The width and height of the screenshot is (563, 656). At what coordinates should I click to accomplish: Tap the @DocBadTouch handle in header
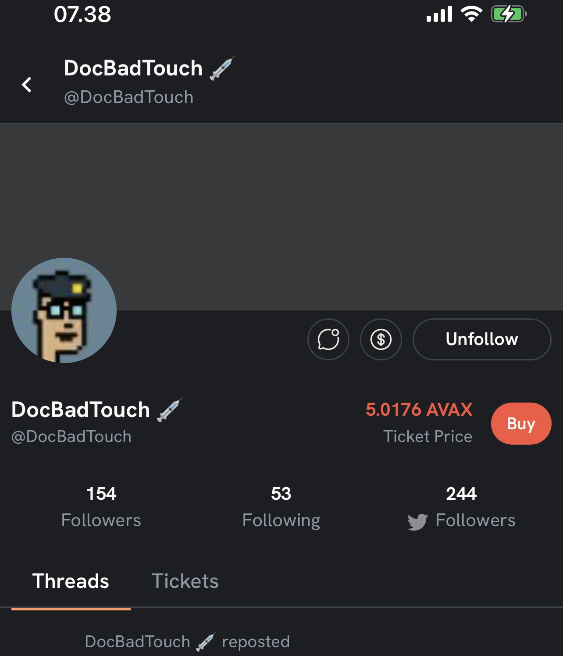click(128, 97)
